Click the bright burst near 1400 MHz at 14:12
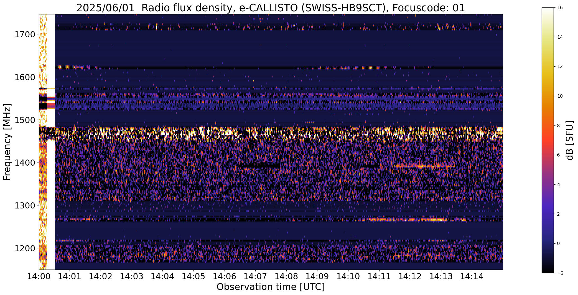The width and height of the screenshot is (578, 295). coord(424,166)
